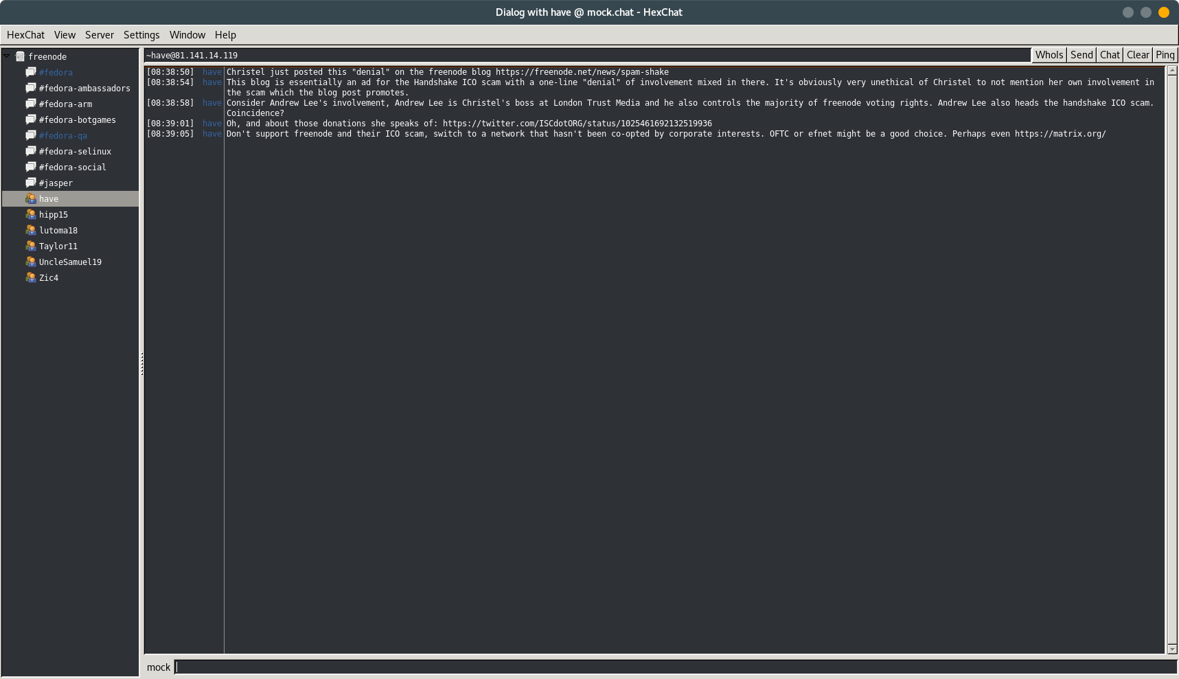This screenshot has width=1179, height=679.
Task: Click the dialog icon beside lutoma18
Action: tap(31, 230)
